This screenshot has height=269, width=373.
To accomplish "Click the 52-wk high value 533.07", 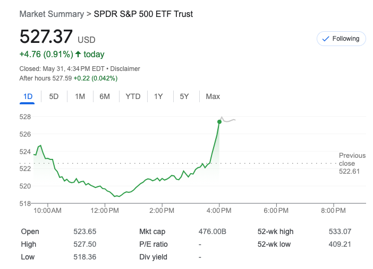I will 340,231.
